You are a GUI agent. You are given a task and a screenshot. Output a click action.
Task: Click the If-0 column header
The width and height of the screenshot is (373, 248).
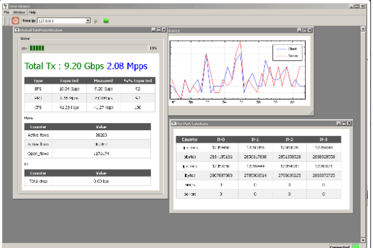[x=221, y=139]
